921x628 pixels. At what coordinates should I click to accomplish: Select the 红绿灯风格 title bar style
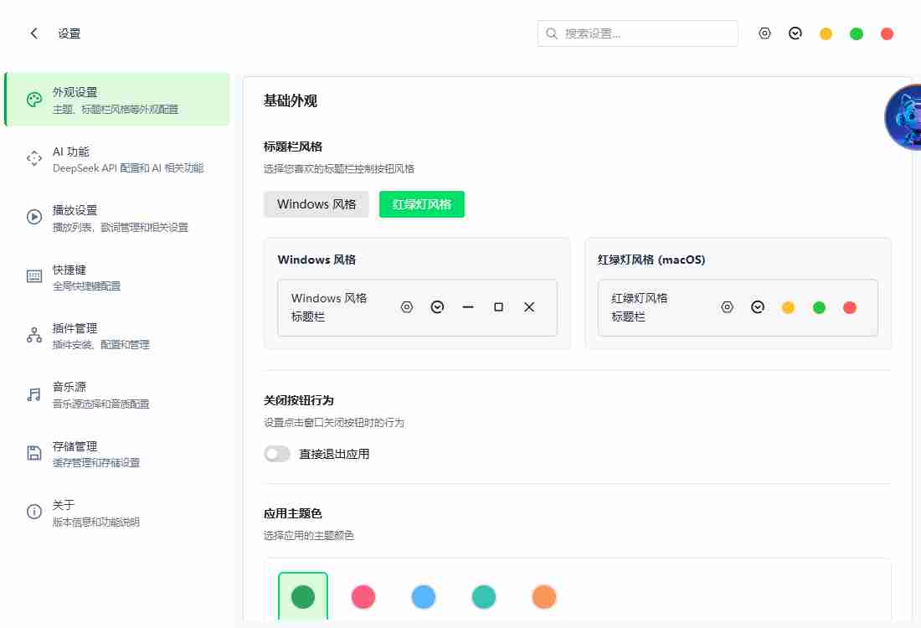(421, 203)
